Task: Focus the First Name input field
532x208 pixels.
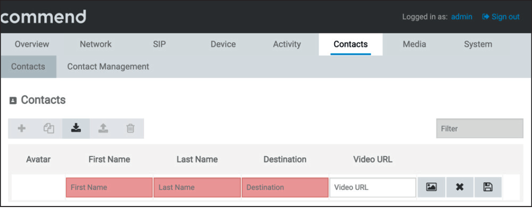Action: point(109,187)
